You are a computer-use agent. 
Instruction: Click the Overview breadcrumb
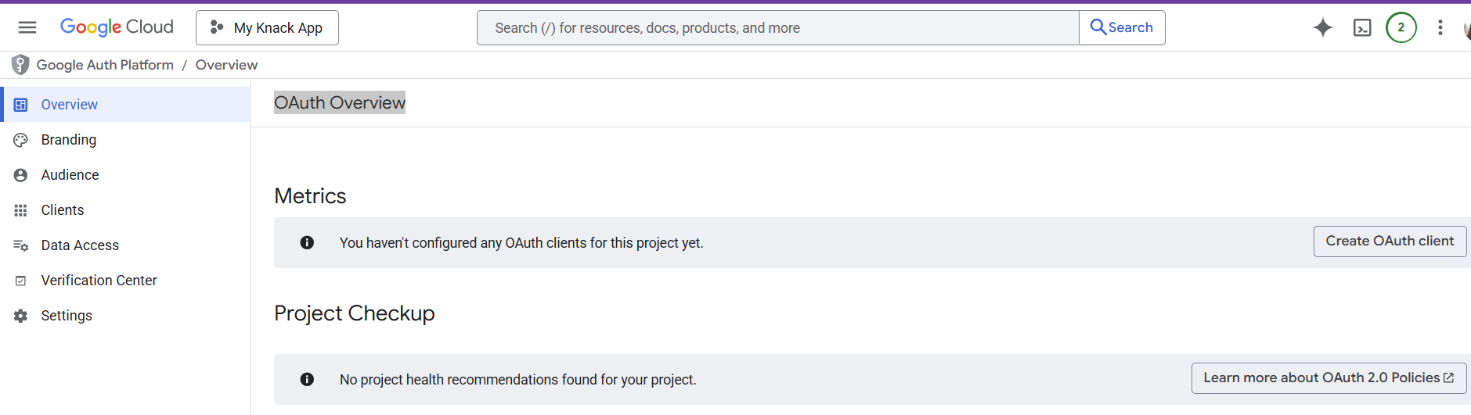point(226,65)
